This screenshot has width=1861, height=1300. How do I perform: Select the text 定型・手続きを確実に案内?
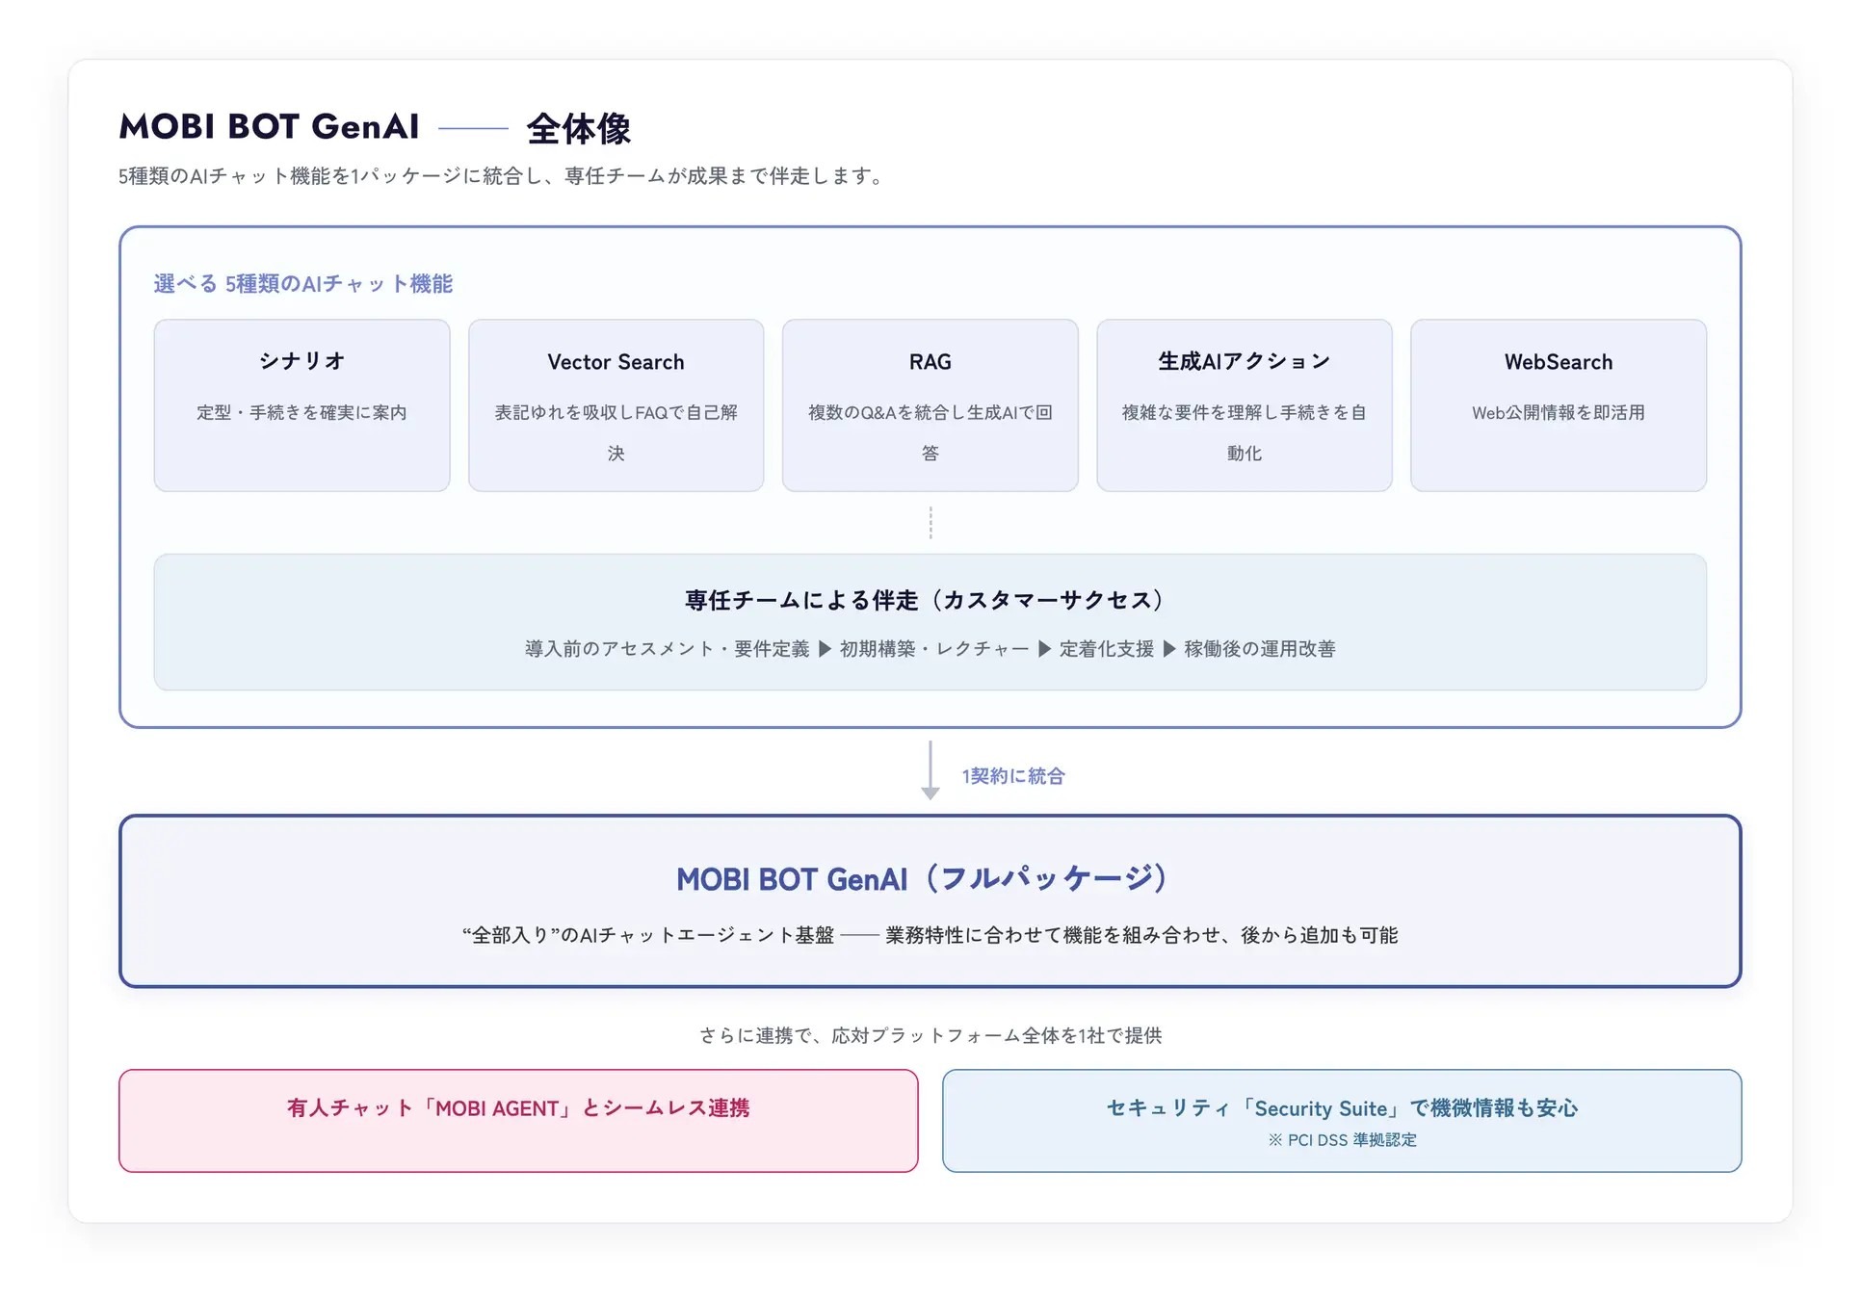(x=301, y=413)
